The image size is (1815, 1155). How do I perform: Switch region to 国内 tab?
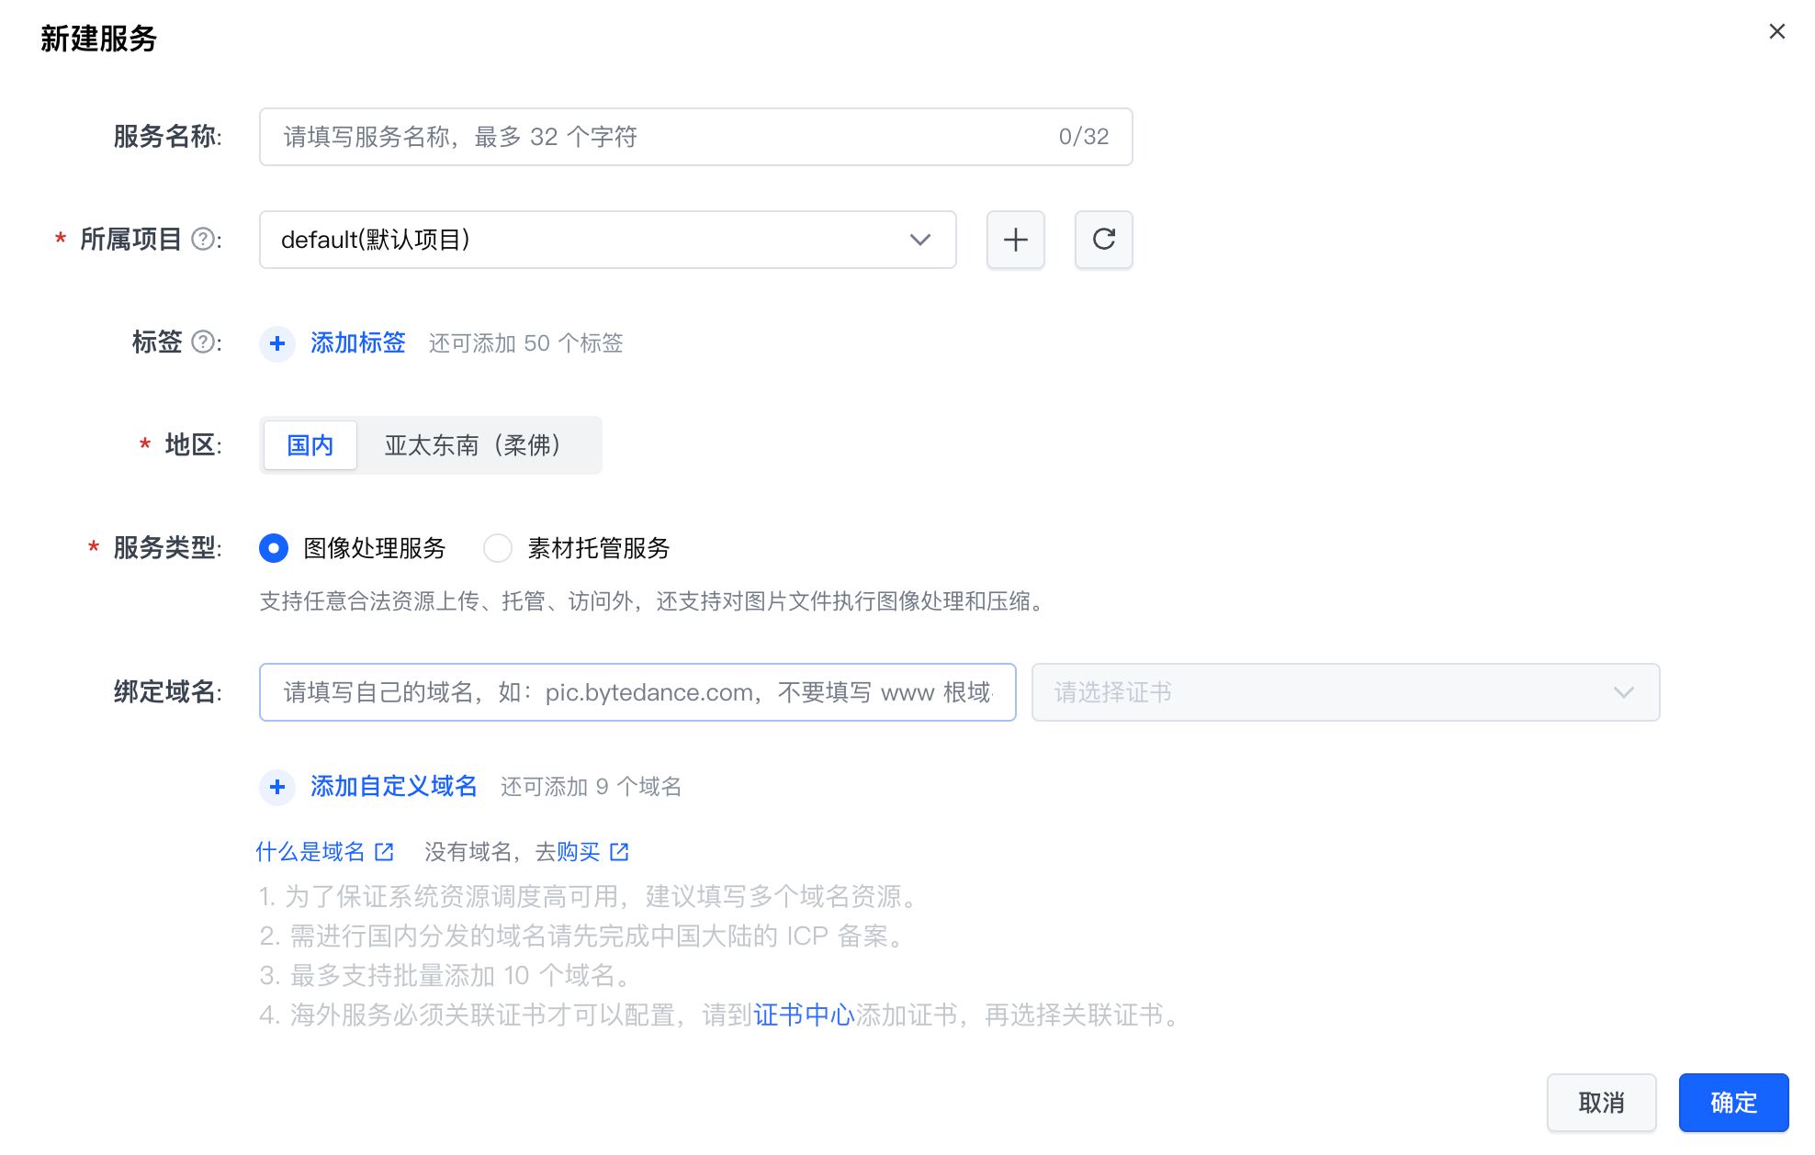[x=310, y=445]
